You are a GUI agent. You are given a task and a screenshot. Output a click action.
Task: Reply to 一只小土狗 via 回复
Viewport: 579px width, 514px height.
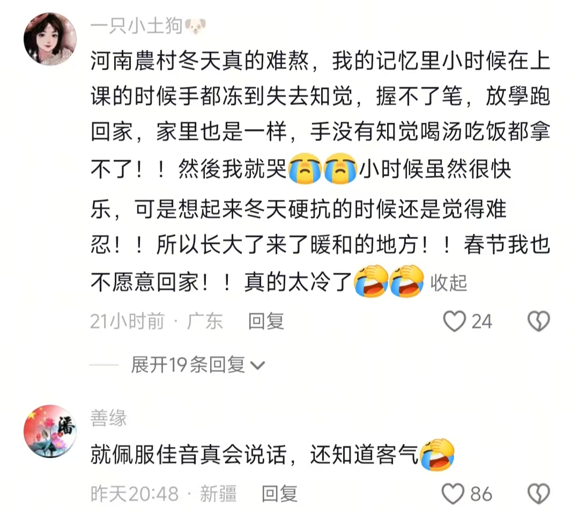click(x=266, y=321)
